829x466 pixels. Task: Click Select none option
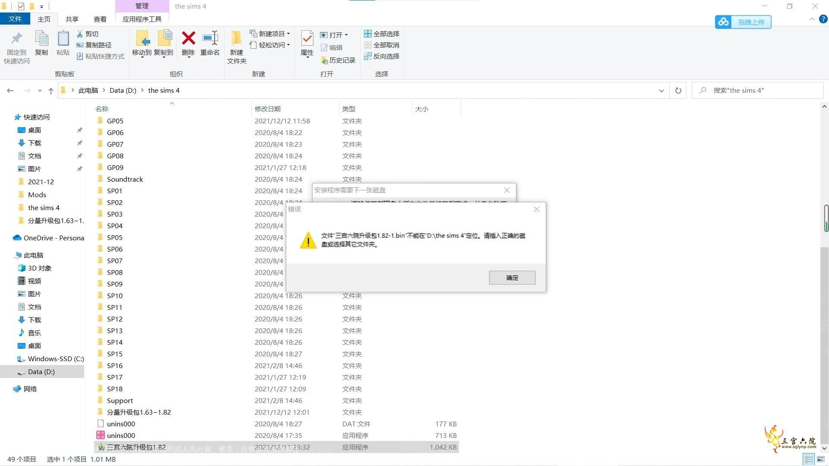tap(382, 45)
